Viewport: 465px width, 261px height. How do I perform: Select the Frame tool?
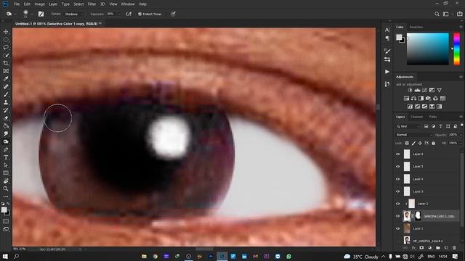coord(6,71)
